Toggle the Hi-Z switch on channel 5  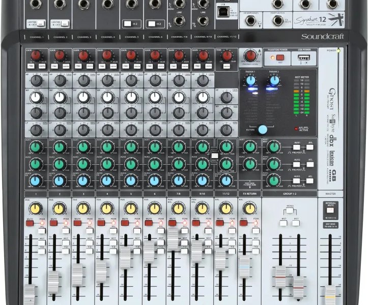tap(128, 23)
